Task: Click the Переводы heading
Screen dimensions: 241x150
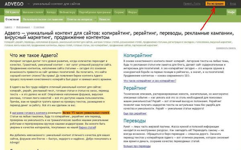Action: [x=135, y=121]
